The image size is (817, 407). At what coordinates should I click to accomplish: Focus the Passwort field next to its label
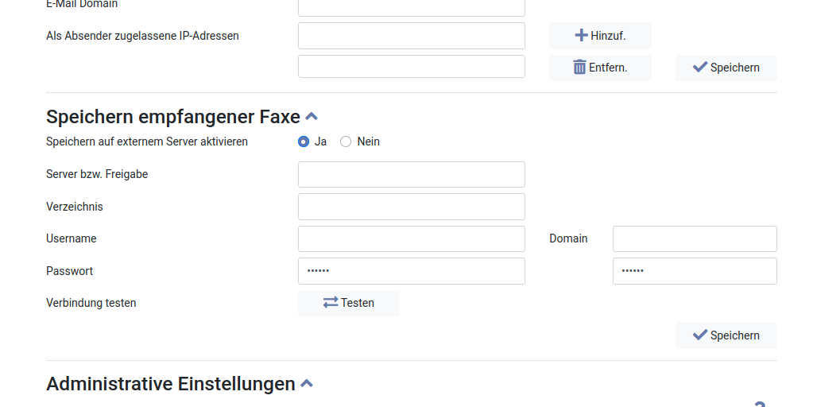tap(411, 271)
